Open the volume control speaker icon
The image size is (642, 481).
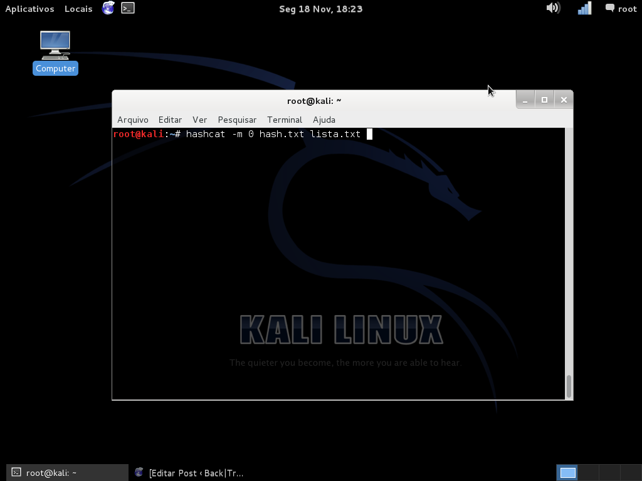553,8
